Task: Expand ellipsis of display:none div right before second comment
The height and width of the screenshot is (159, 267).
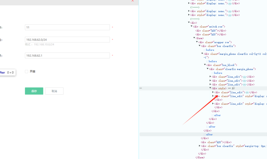Action: tap(230, 15)
